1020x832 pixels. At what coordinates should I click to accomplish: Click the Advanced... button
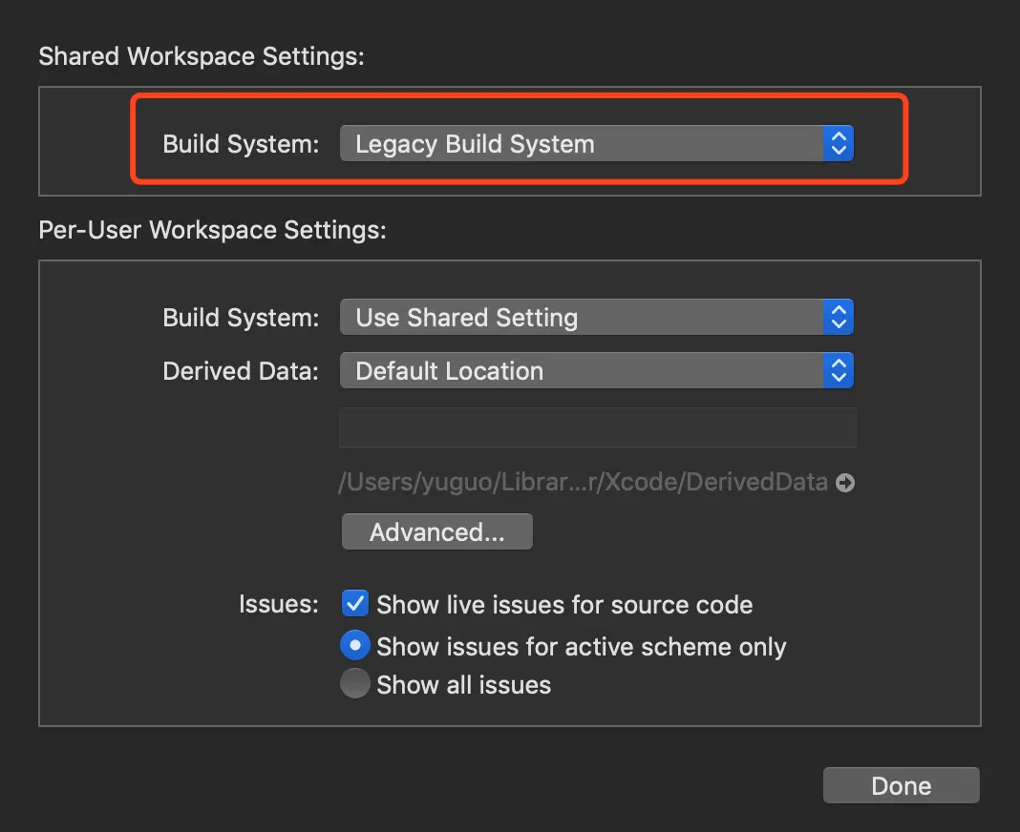click(x=437, y=531)
